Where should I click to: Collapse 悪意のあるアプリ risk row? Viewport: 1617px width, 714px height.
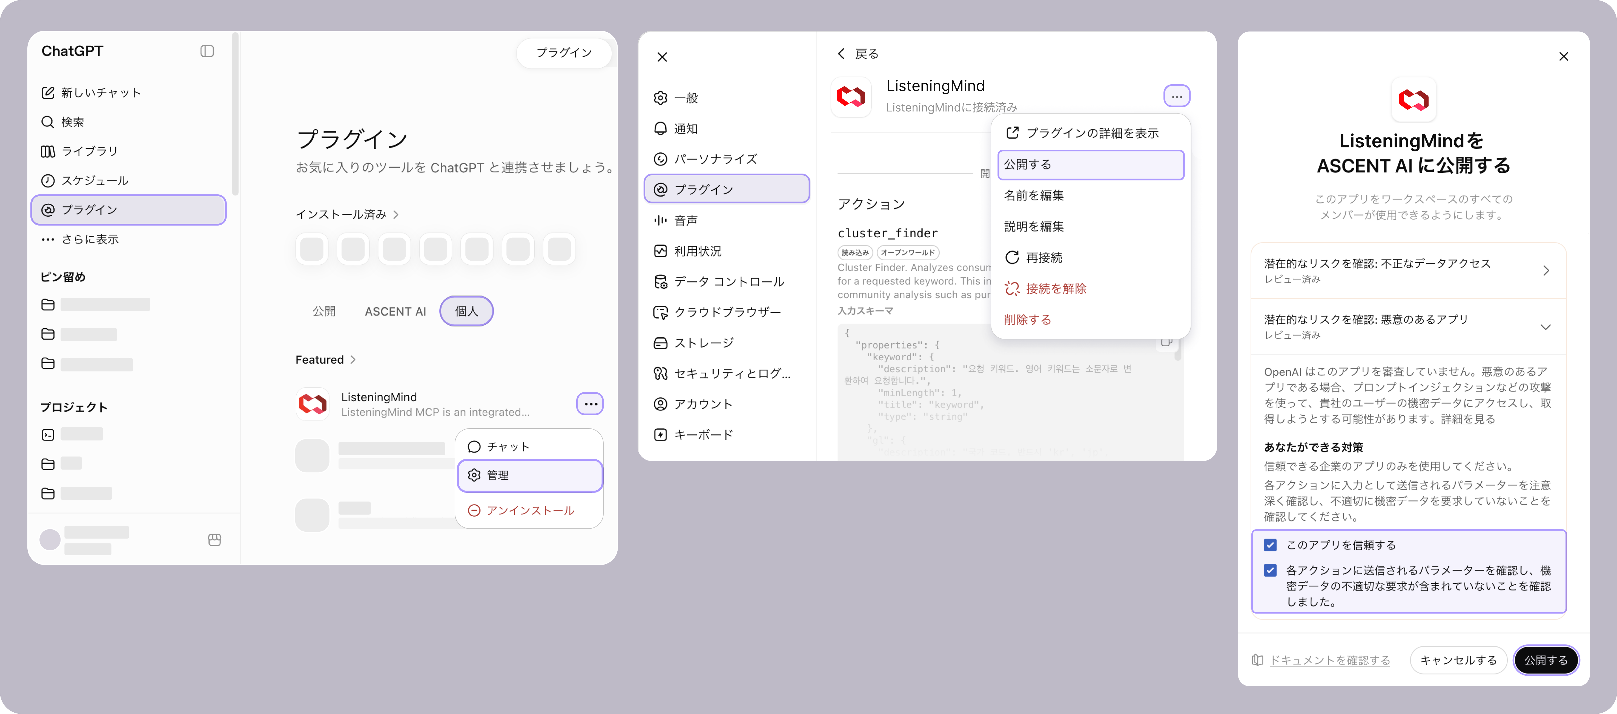[x=1409, y=327]
